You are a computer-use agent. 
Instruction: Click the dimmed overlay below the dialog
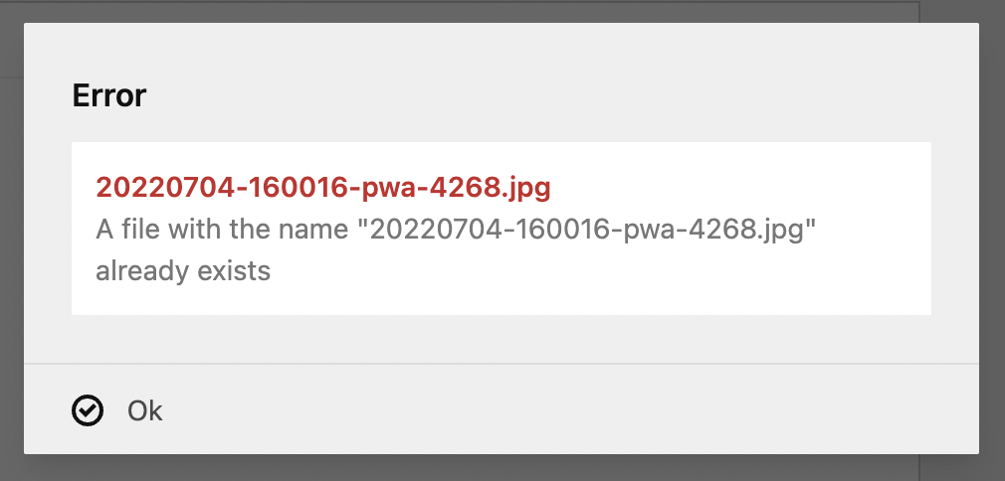[498, 468]
